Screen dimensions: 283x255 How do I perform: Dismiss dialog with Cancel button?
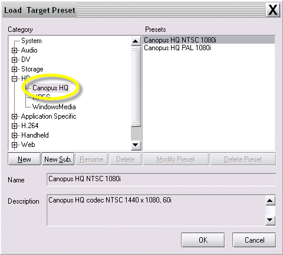coord(254,240)
